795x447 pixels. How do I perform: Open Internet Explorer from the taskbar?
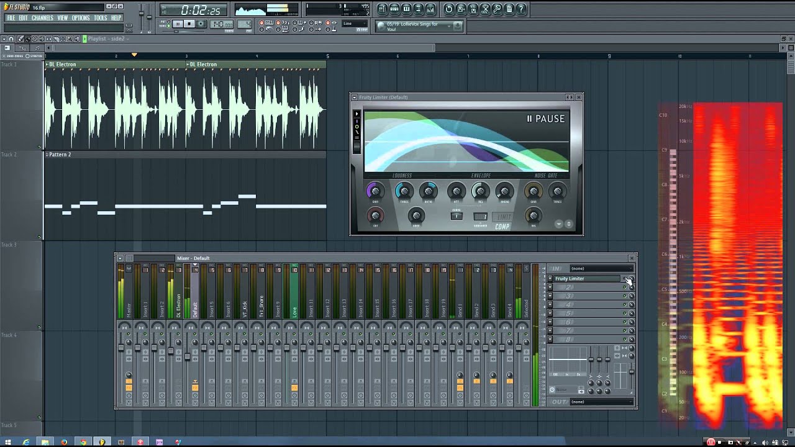click(26, 442)
